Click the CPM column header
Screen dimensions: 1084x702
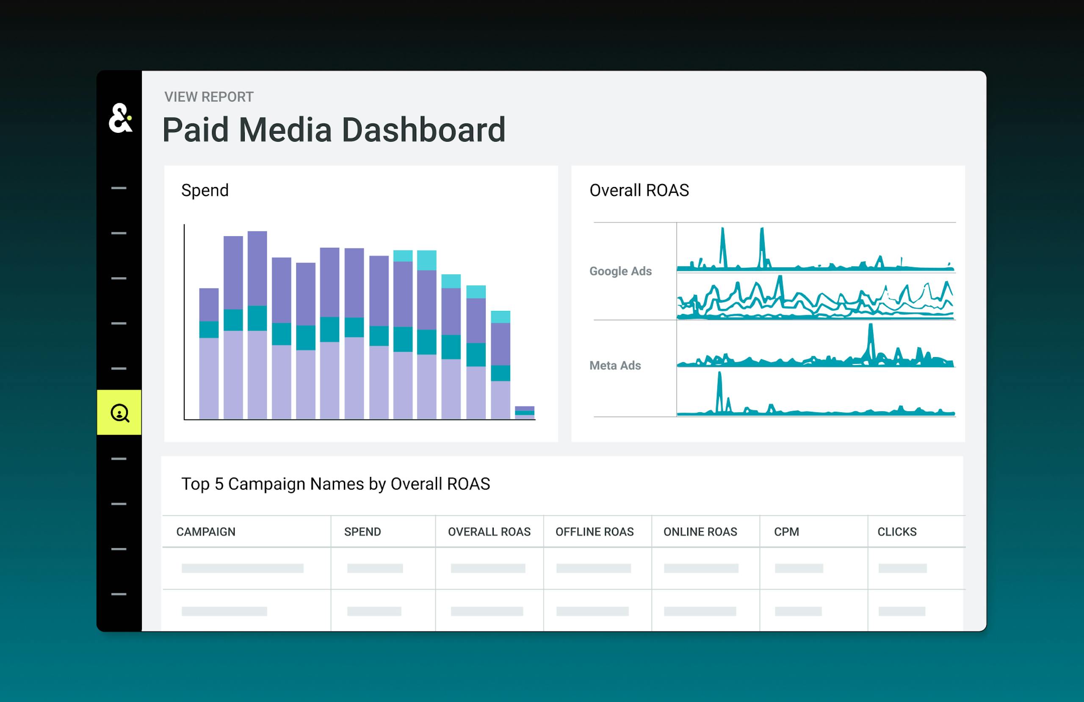(x=786, y=532)
